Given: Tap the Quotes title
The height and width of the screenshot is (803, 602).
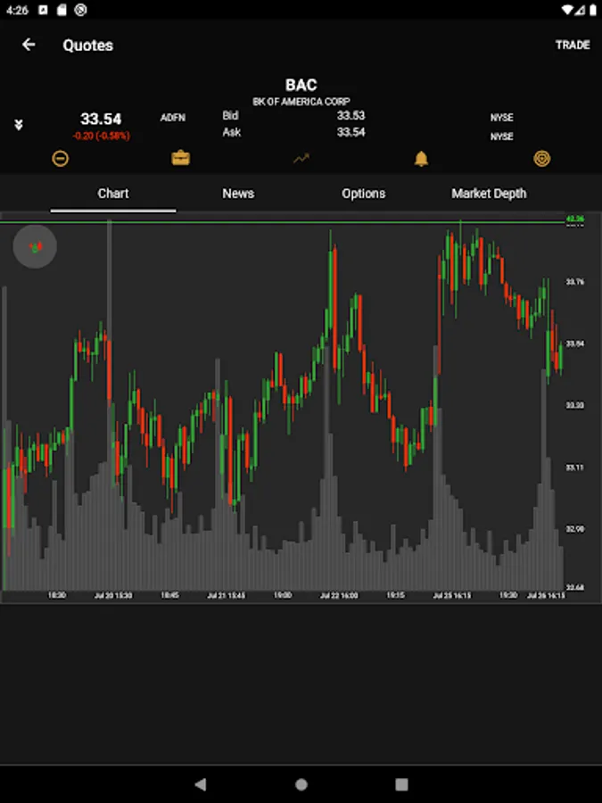Looking at the screenshot, I should (87, 46).
